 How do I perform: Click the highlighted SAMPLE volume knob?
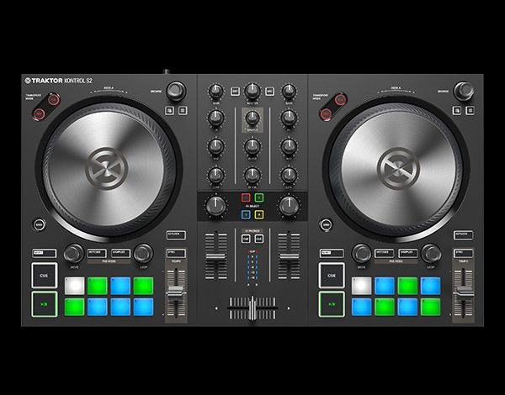252,118
